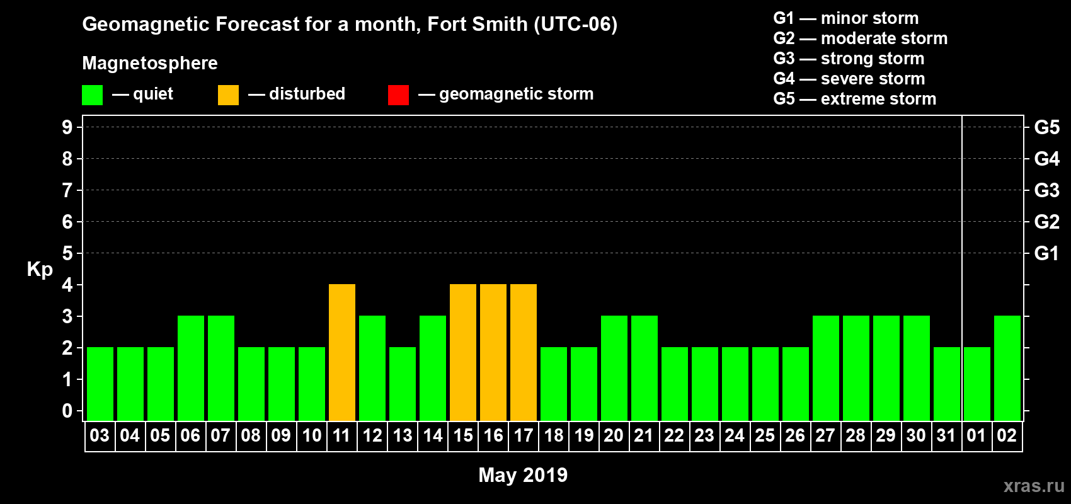This screenshot has width=1071, height=504.
Task: Click the green bar for day 07
Action: pyautogui.click(x=221, y=368)
